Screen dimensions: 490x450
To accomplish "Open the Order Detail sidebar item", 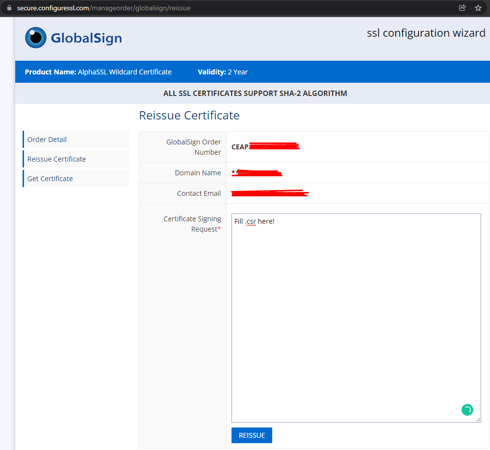I will 76,140.
